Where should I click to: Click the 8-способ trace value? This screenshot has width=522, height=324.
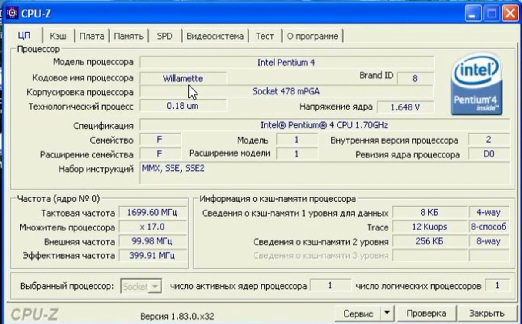coord(489,227)
